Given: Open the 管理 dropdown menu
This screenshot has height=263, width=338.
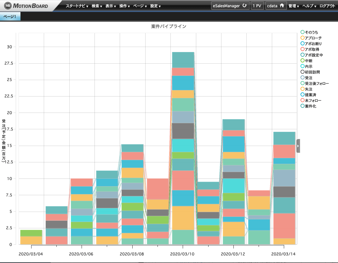Looking at the screenshot, I should pos(294,6).
